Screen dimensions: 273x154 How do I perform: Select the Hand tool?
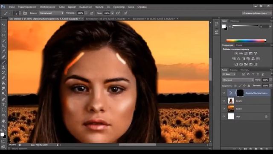point(3,121)
